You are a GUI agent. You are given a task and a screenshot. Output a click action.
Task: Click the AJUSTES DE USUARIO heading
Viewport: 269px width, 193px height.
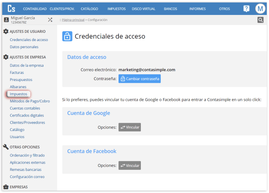pyautogui.click(x=28, y=31)
